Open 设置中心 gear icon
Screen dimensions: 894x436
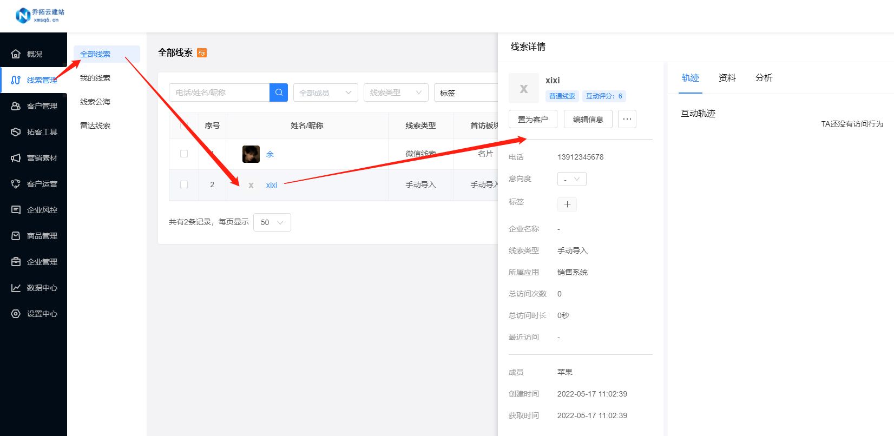(x=16, y=314)
